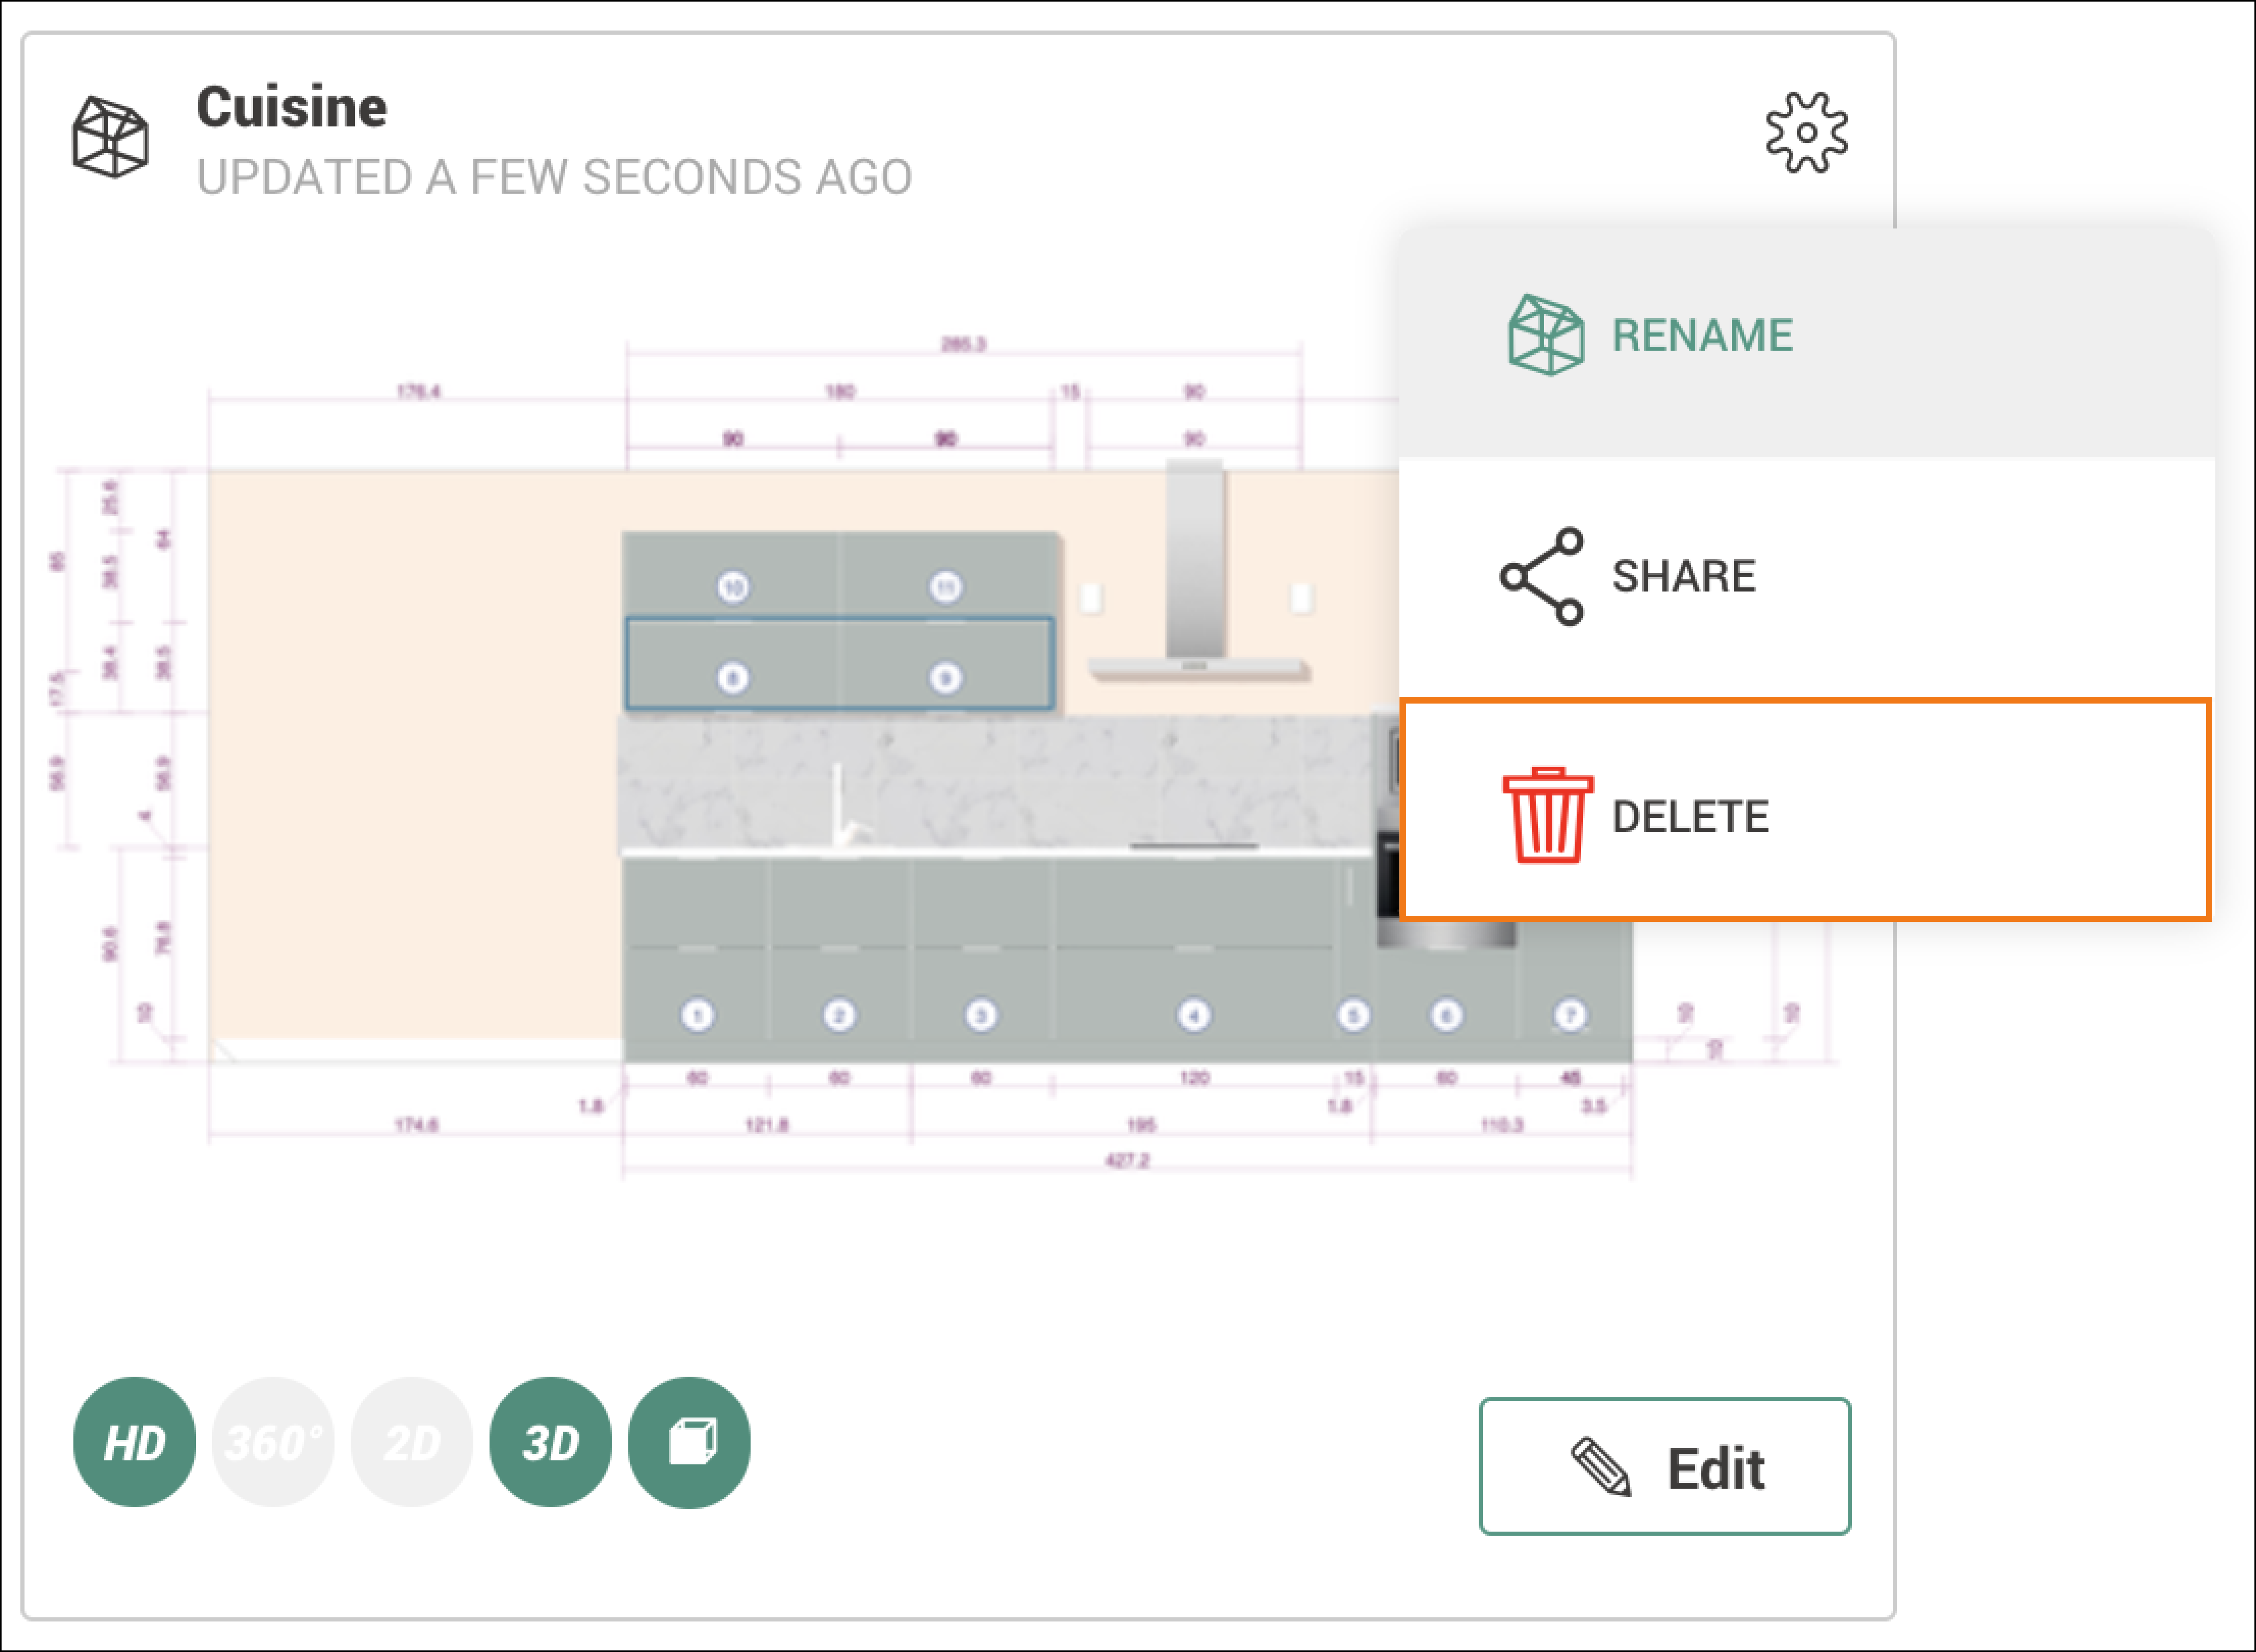
Task: Click wall cabinet marker number 10
Action: tap(733, 587)
